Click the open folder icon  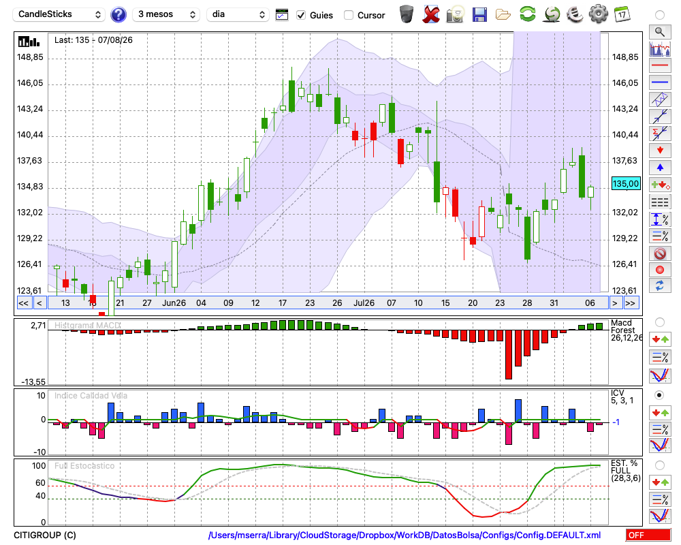tap(503, 15)
